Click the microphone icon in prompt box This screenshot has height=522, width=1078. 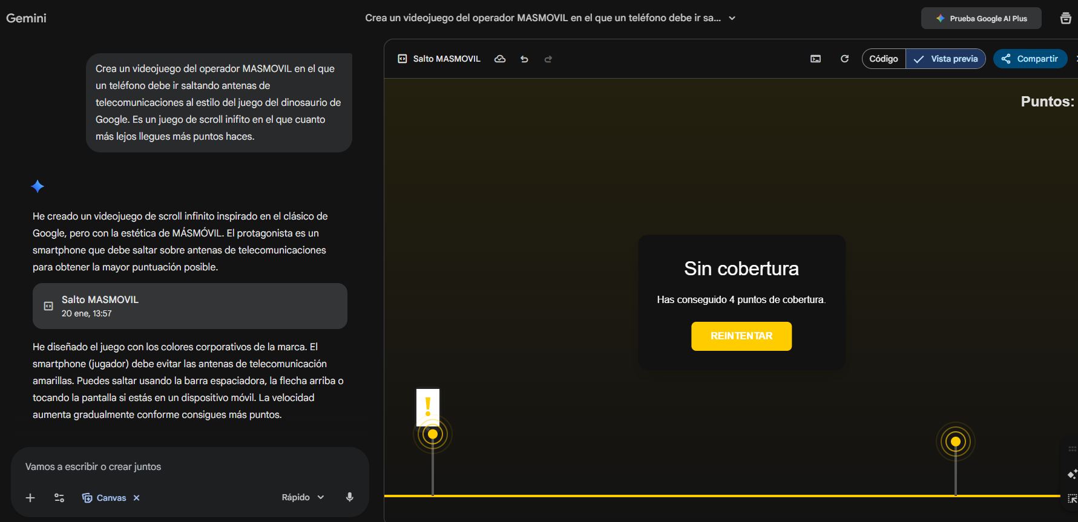(349, 497)
